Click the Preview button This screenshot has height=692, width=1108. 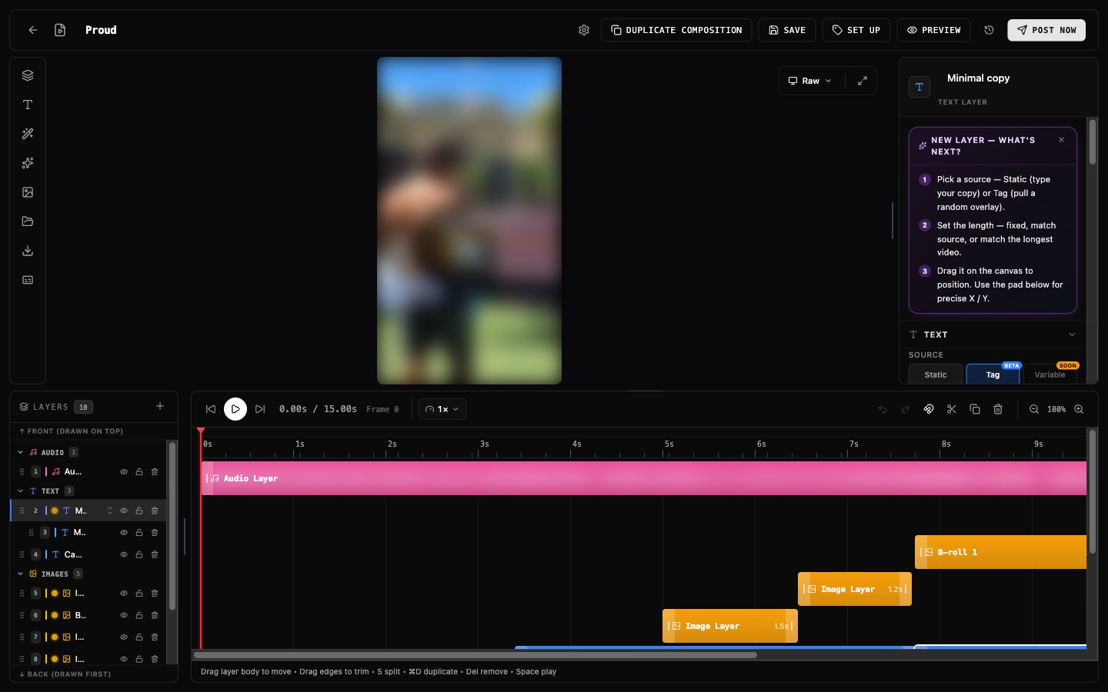pos(933,30)
